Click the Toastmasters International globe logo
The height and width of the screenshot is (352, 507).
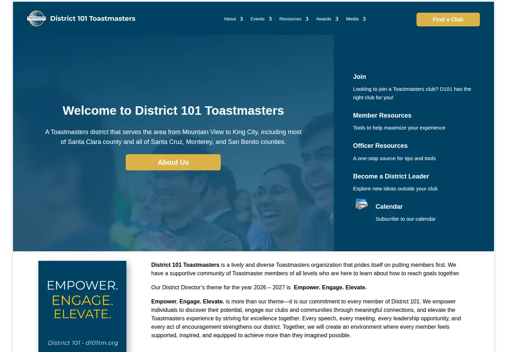36,19
